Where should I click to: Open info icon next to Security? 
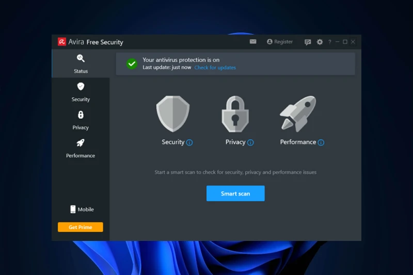(x=189, y=142)
